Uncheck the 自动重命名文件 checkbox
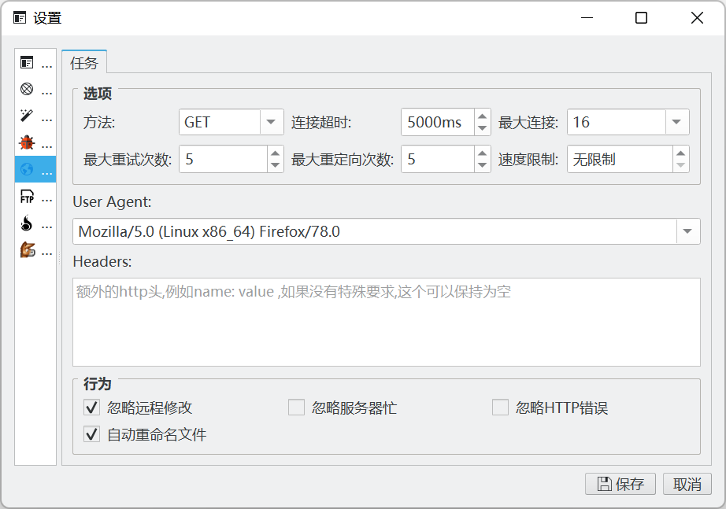 tap(92, 434)
